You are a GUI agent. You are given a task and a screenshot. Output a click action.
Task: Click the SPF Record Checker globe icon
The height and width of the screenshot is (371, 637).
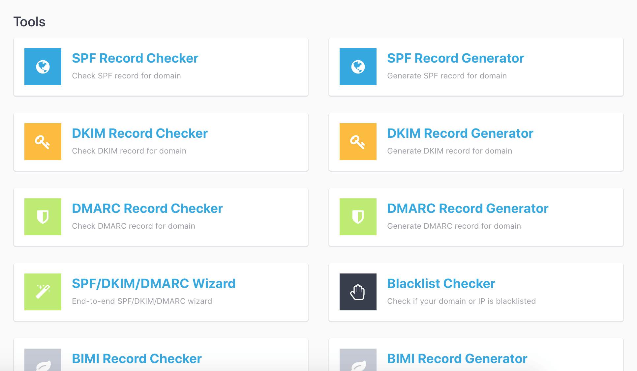click(x=43, y=67)
